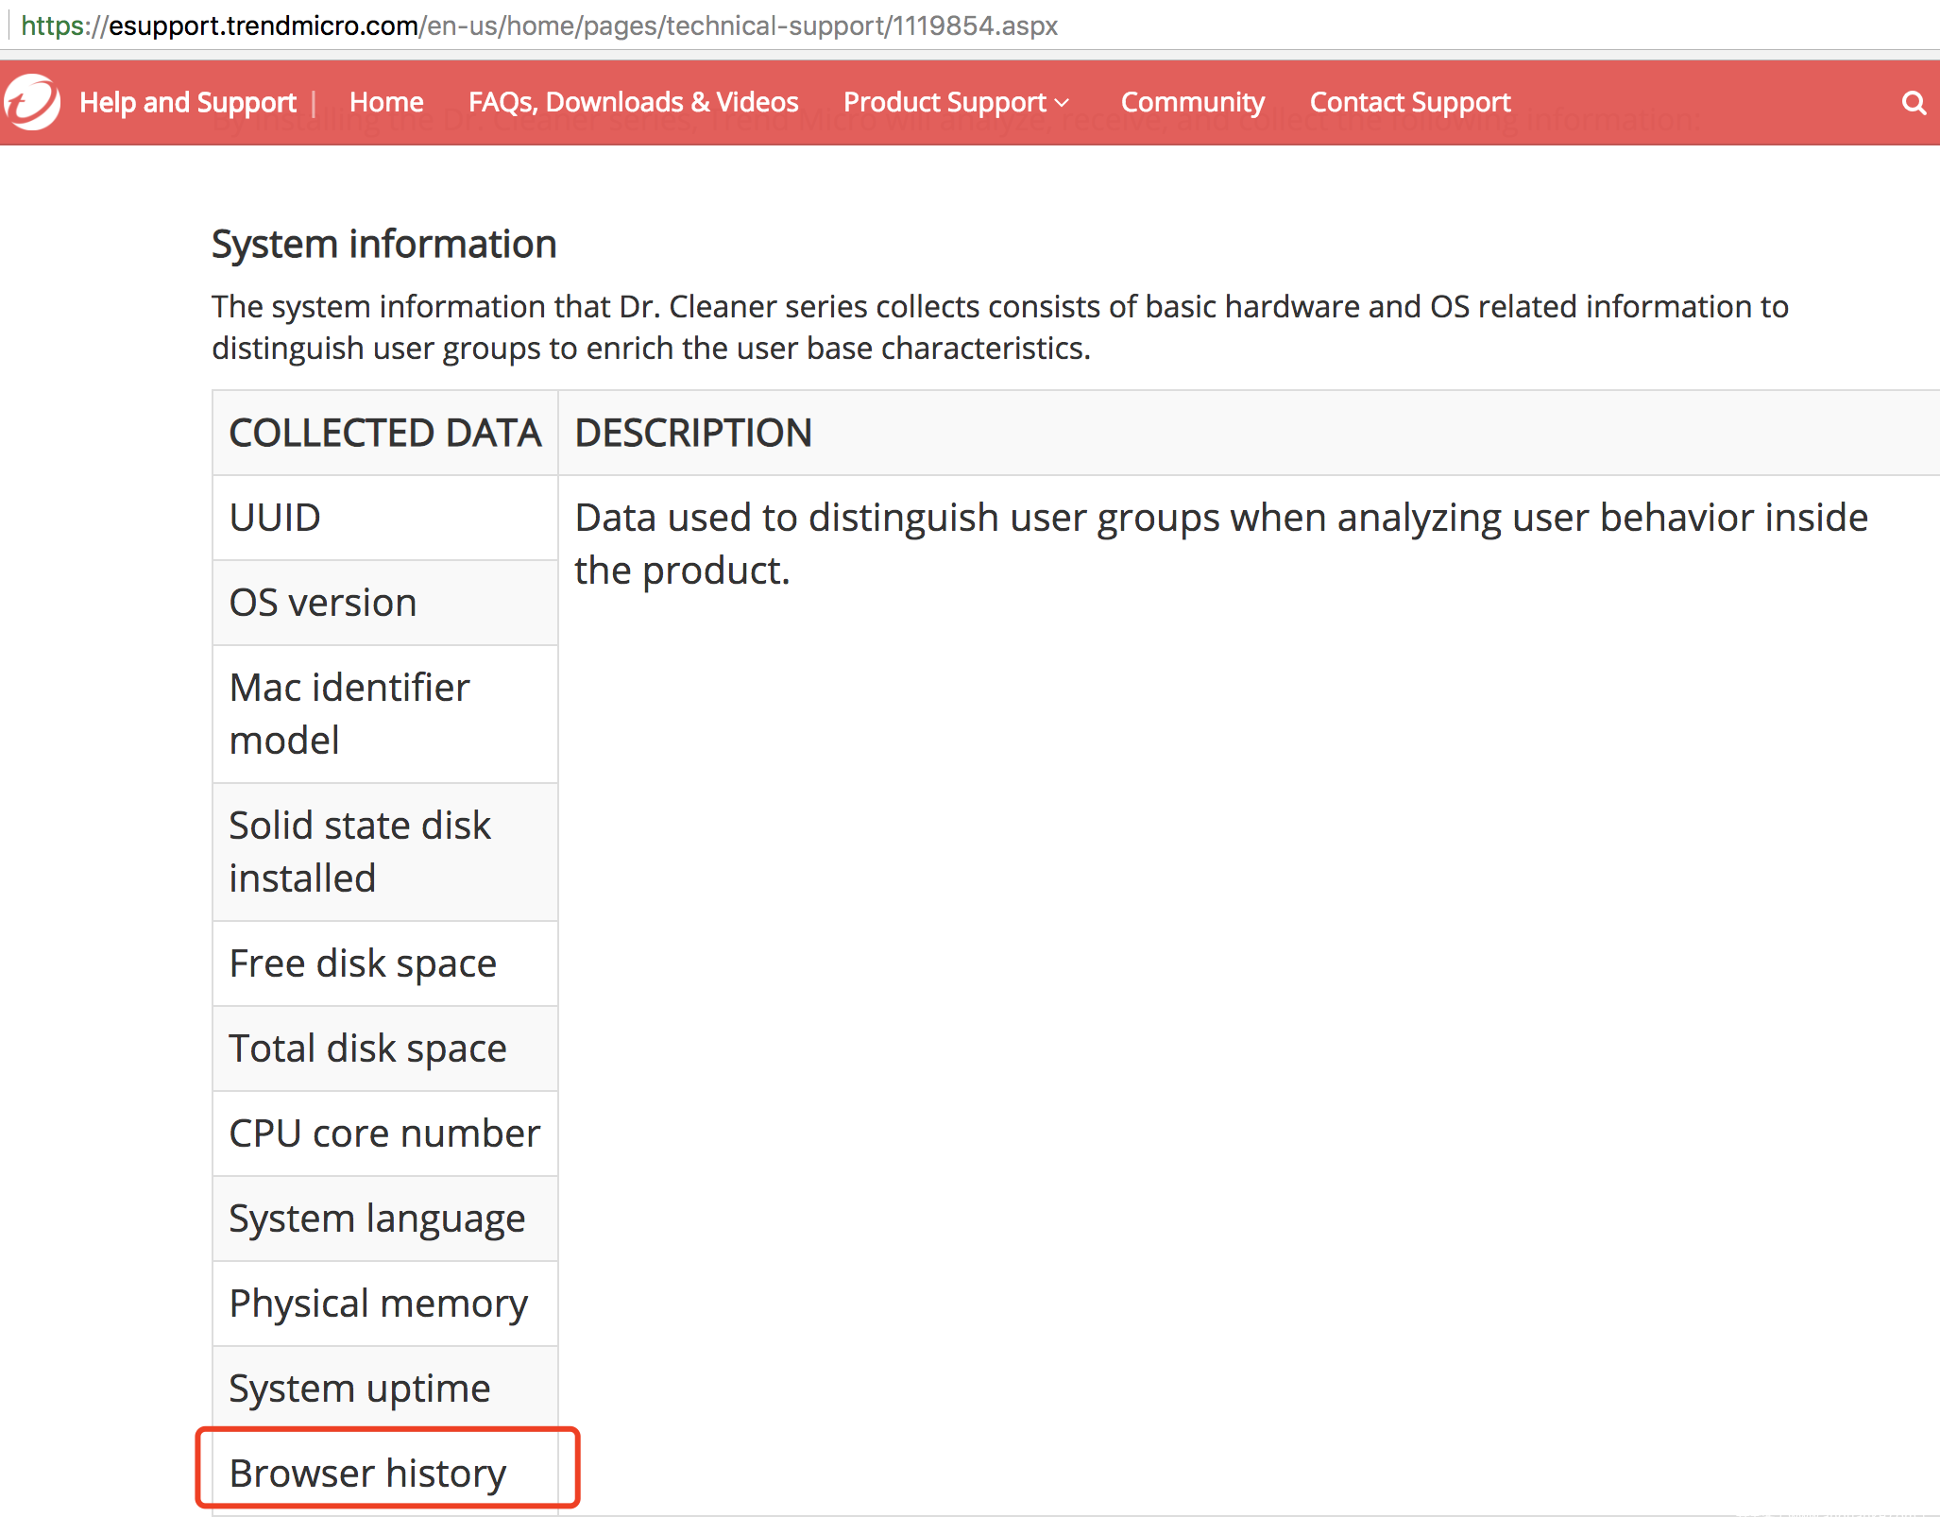Click the System information heading
The image size is (1940, 1534).
[383, 244]
